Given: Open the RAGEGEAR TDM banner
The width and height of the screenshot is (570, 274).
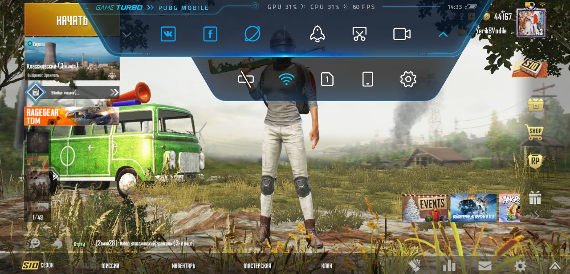Looking at the screenshot, I should (71, 116).
